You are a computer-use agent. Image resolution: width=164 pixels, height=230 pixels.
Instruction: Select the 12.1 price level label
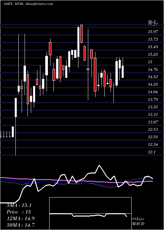pos(152,152)
